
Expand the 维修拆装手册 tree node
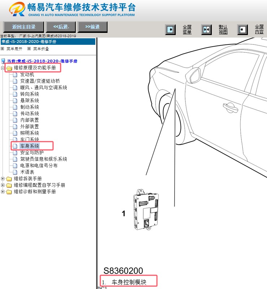click(3, 178)
